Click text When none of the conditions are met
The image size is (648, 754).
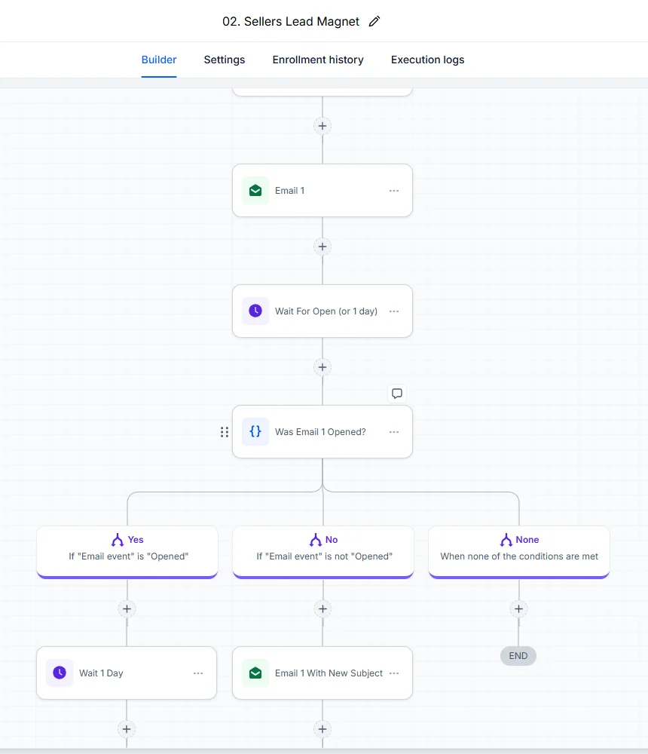(x=519, y=556)
